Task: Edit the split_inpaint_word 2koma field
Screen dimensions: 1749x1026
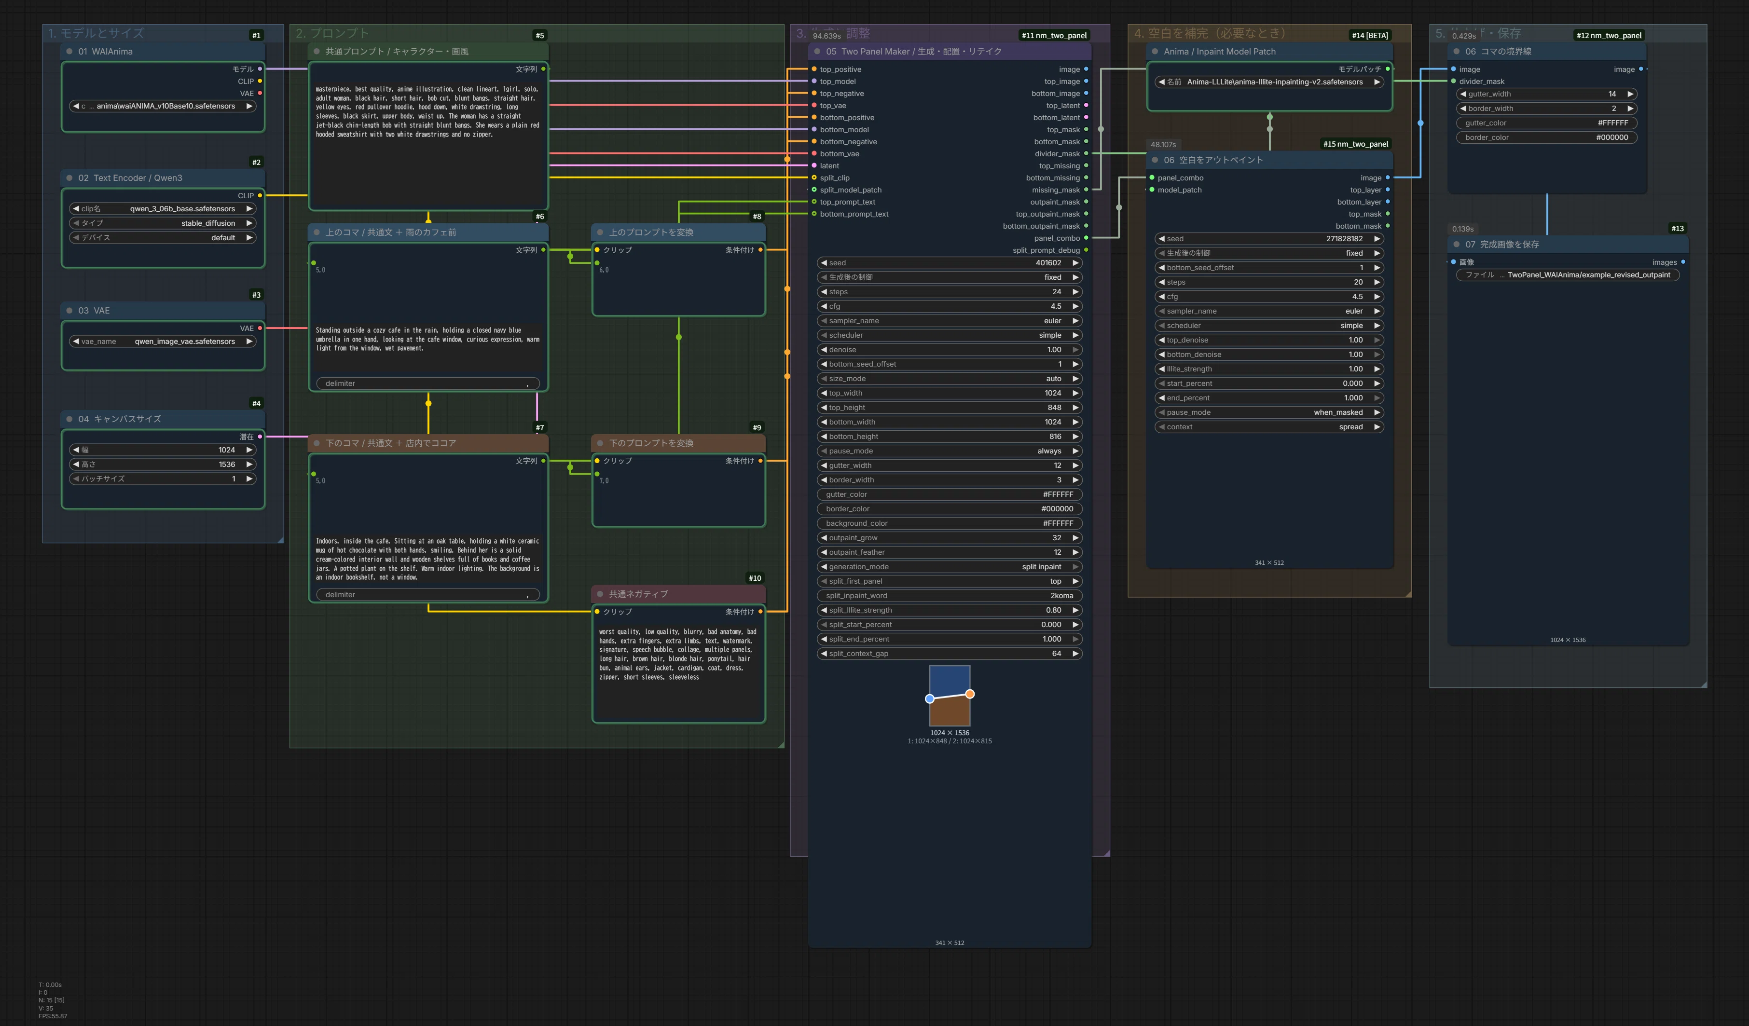Action: (949, 596)
